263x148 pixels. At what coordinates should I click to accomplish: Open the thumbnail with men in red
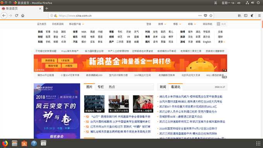[x=143, y=104]
